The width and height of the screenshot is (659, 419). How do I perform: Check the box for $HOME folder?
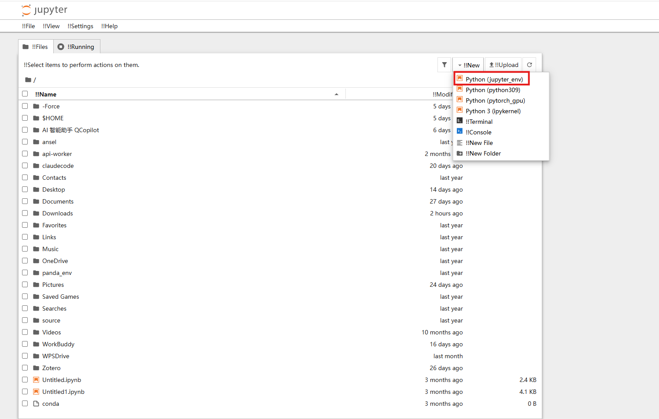(25, 118)
